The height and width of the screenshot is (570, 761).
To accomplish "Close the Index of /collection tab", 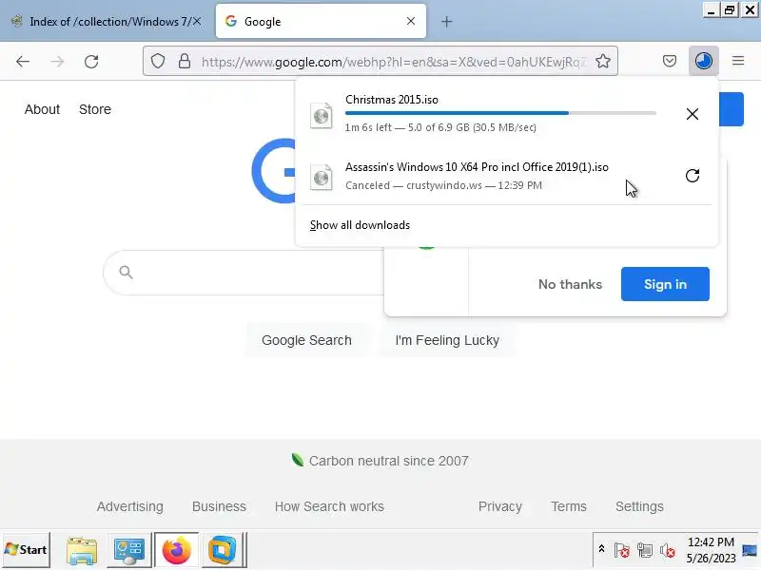I will [x=197, y=21].
